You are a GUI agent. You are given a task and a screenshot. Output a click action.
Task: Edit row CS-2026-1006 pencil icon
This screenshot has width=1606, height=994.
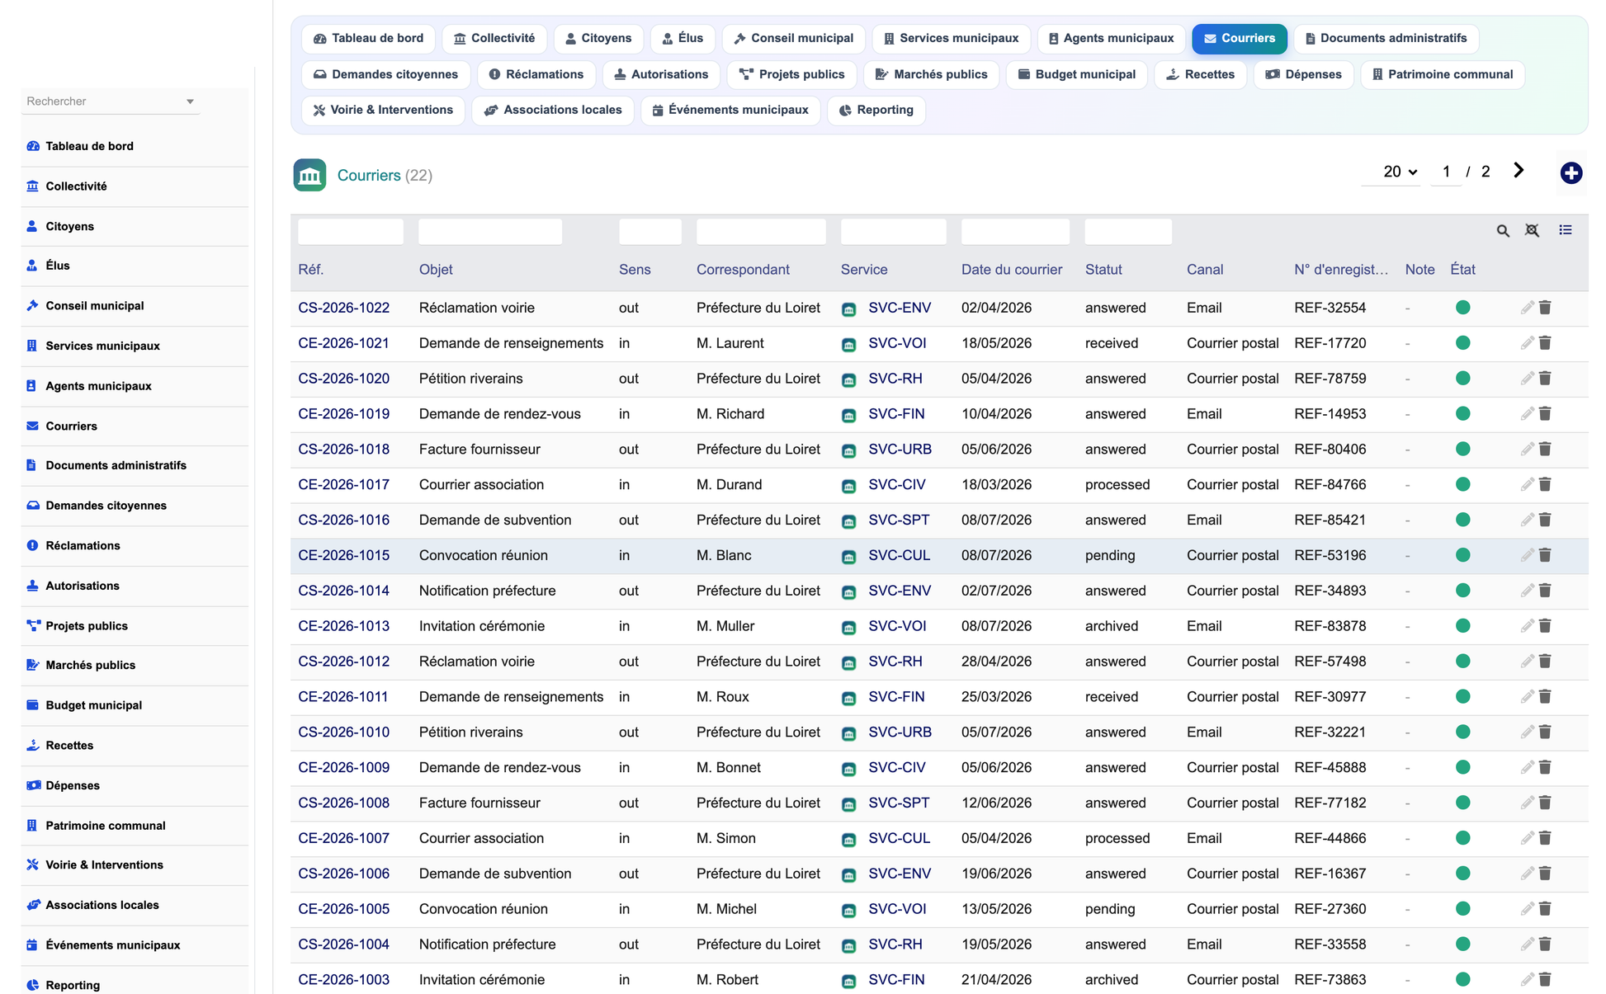[1527, 874]
